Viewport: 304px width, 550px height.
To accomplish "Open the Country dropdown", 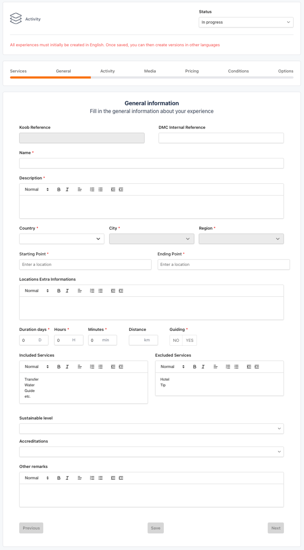I will (62, 239).
